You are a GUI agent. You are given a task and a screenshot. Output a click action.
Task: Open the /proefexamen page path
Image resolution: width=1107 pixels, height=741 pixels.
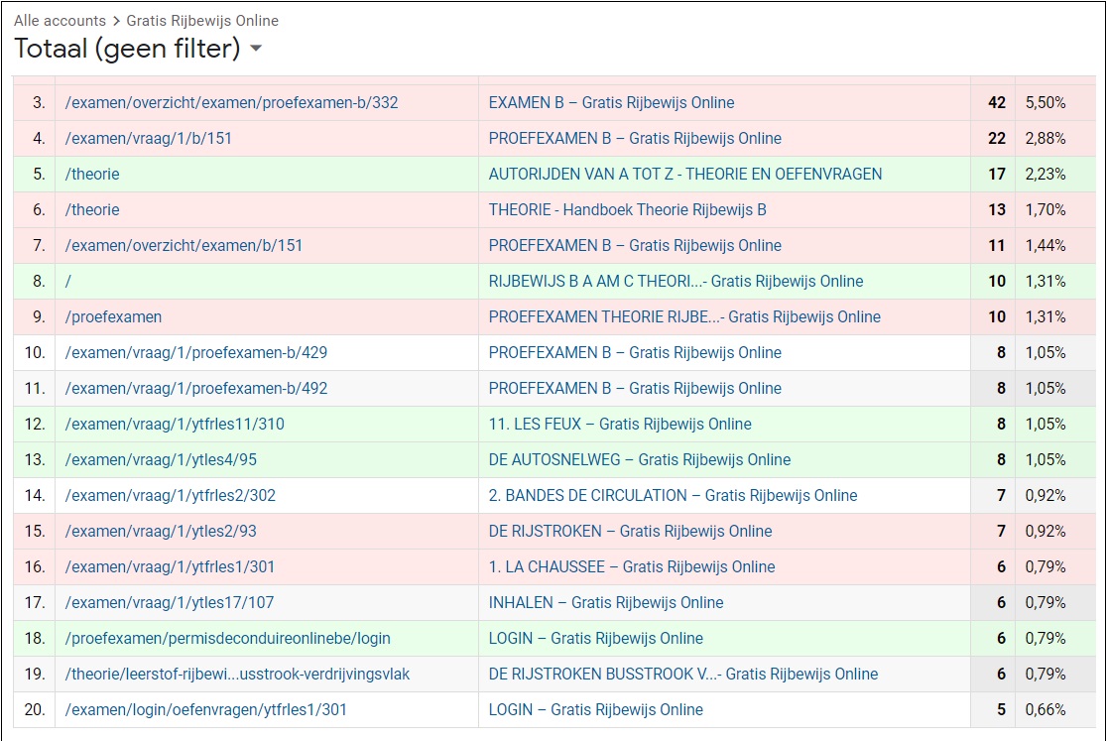pos(113,316)
